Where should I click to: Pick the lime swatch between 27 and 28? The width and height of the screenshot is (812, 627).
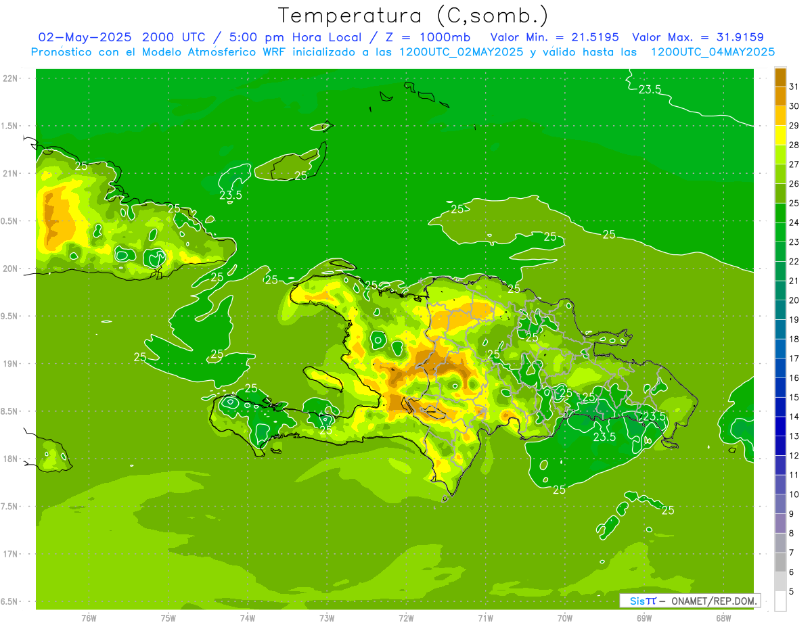tap(780, 155)
